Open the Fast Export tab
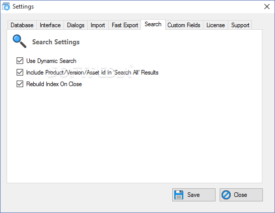The height and width of the screenshot is (213, 275). (125, 25)
